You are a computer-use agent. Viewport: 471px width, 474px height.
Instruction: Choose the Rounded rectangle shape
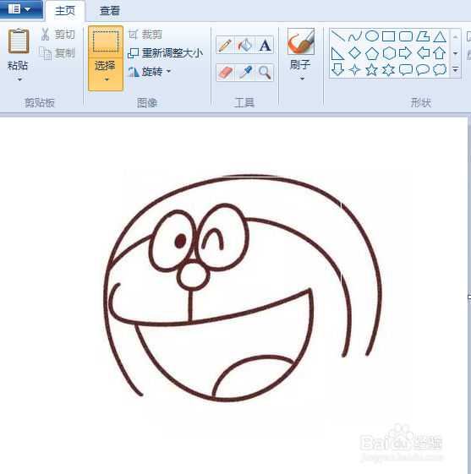click(406, 36)
